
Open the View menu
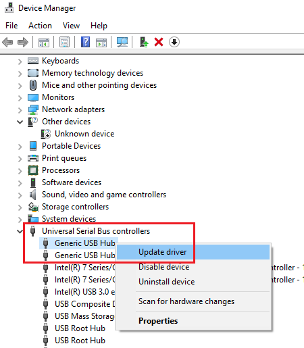coord(71,26)
